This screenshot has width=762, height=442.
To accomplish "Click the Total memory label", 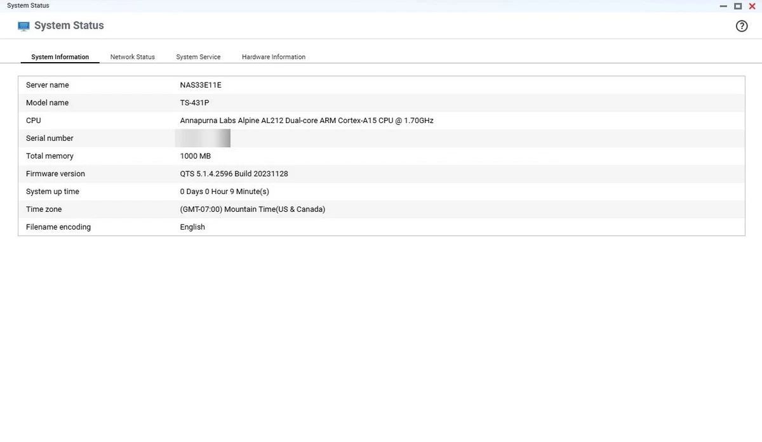I will [50, 156].
